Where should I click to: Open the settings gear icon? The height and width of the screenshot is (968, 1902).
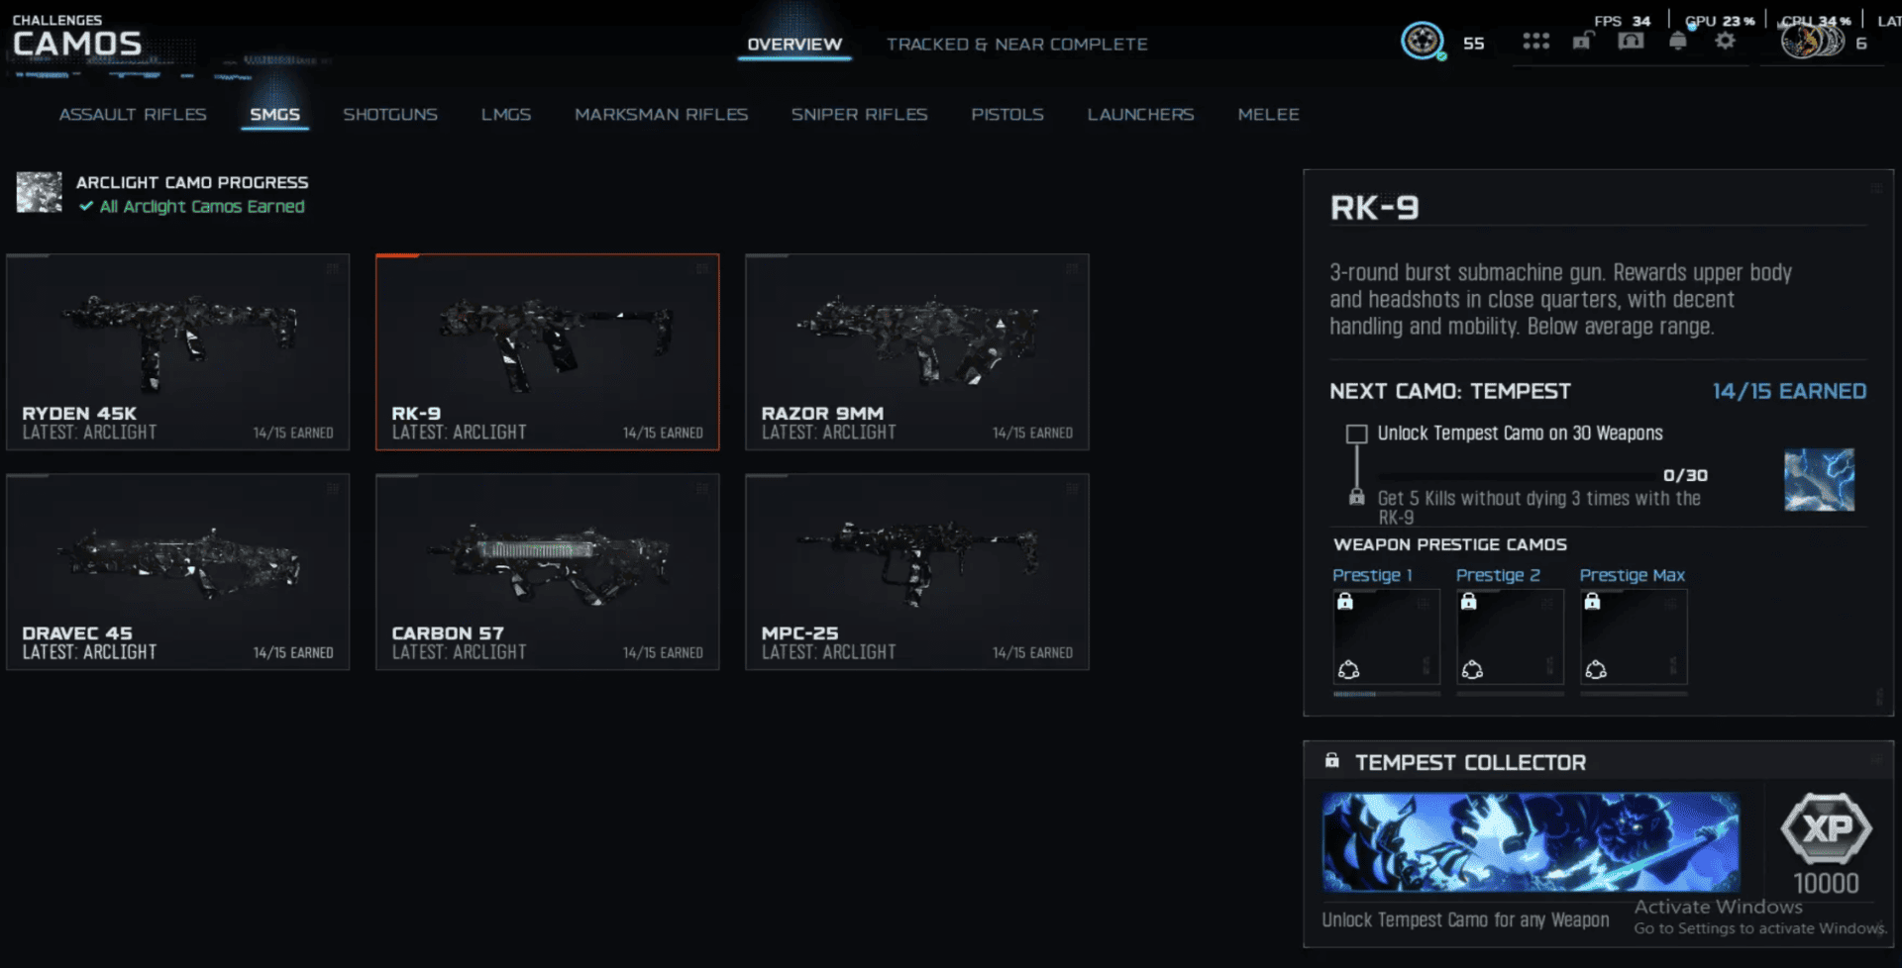pos(1726,41)
